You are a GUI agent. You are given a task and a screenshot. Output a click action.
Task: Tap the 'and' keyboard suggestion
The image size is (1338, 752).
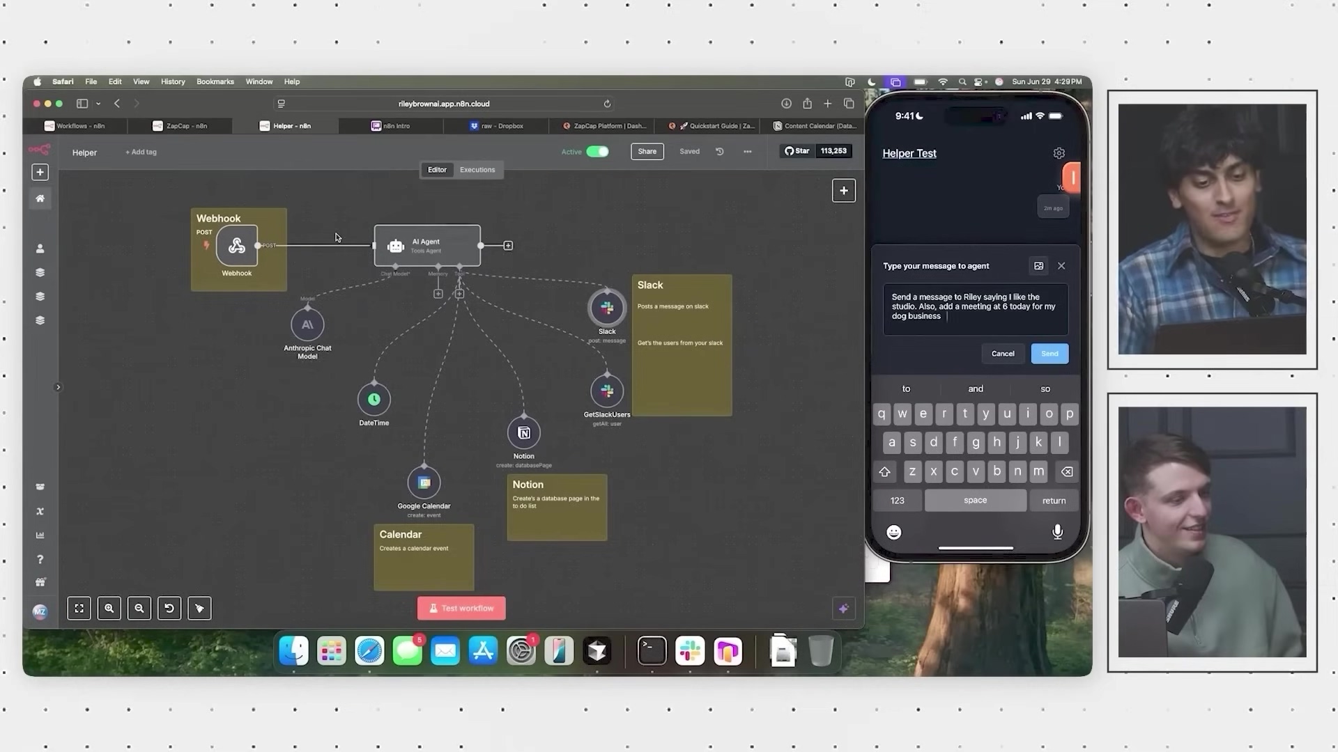[976, 389]
